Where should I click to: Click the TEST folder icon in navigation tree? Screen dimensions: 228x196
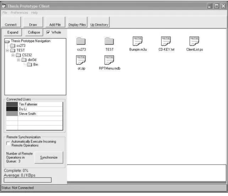point(13,50)
